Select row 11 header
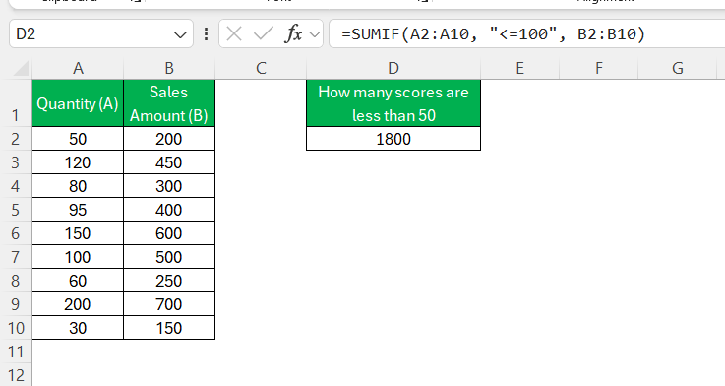725x386 pixels. (x=16, y=352)
